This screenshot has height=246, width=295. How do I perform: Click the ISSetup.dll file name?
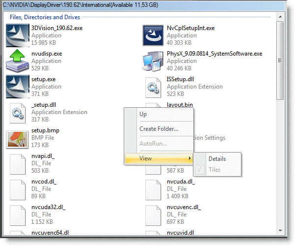click(180, 79)
